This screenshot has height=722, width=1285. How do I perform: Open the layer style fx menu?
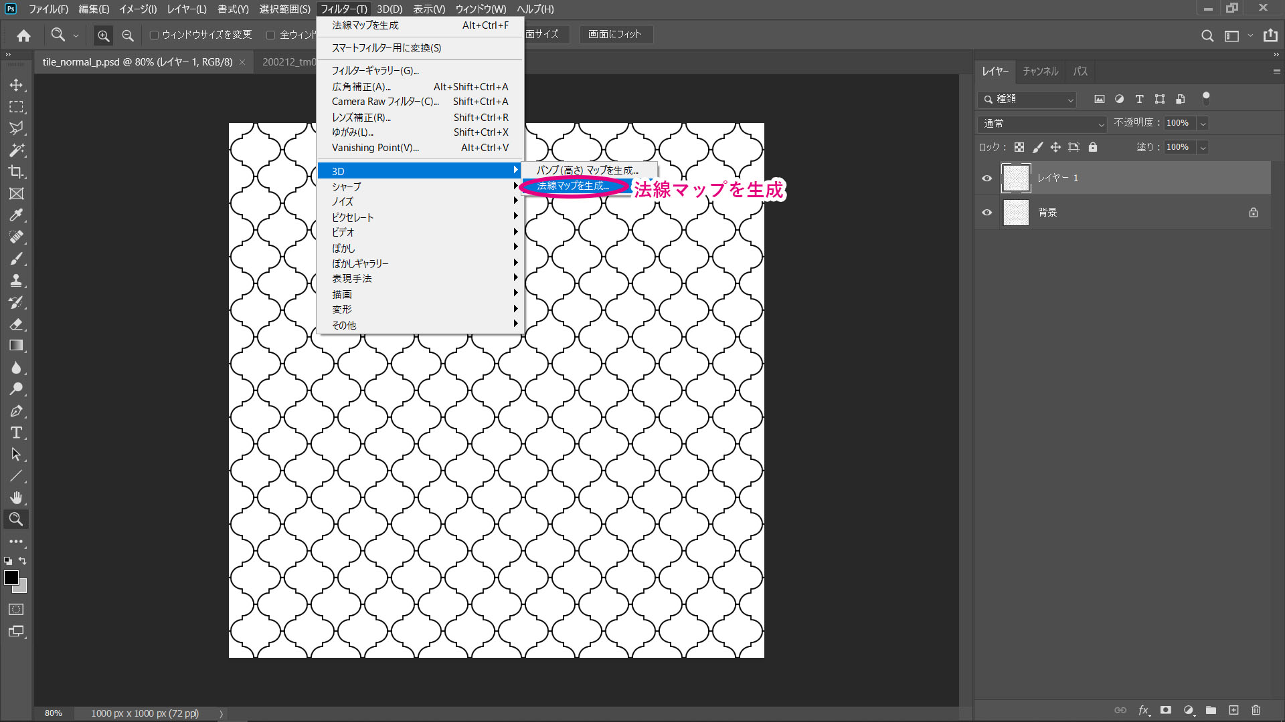[1144, 710]
